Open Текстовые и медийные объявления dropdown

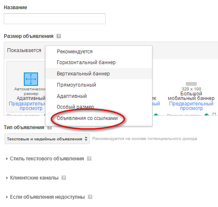click(47, 139)
